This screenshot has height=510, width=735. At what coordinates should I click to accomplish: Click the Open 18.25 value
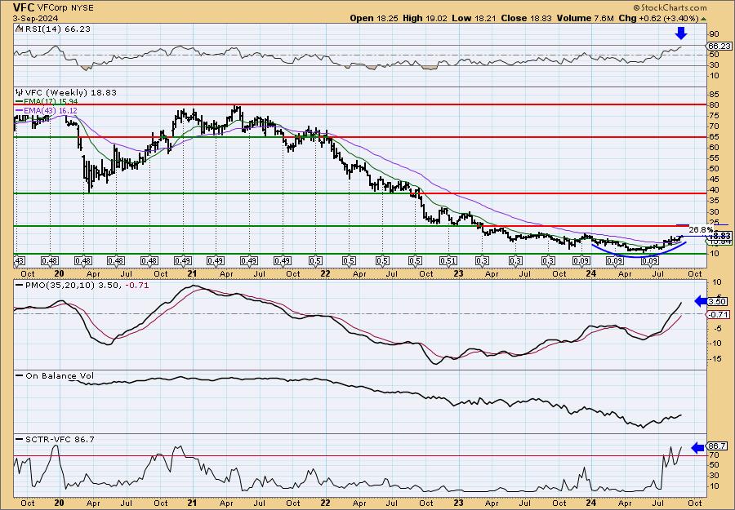[375, 18]
